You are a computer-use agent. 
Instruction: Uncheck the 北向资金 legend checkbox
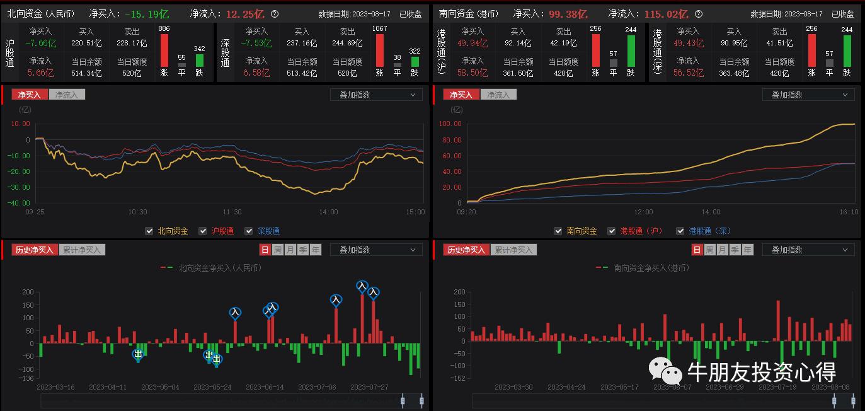[149, 231]
